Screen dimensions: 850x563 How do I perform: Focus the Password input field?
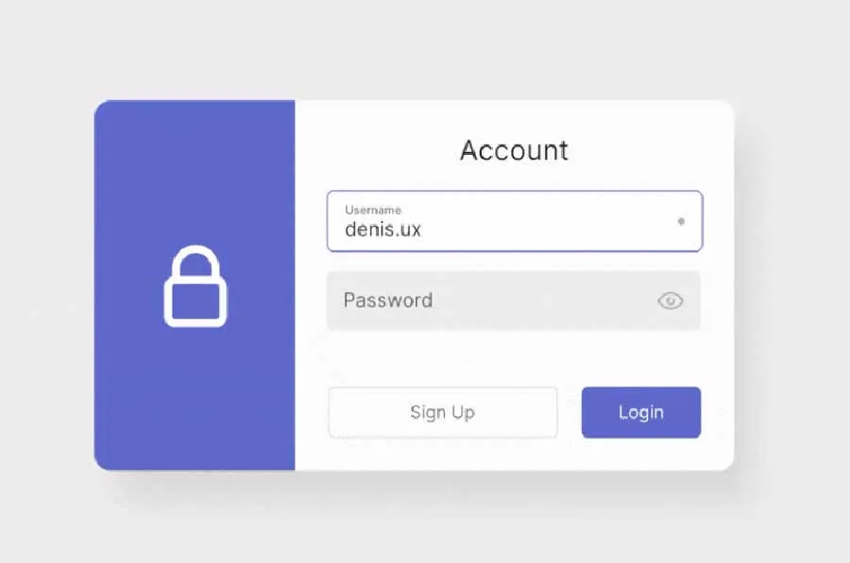(x=514, y=300)
